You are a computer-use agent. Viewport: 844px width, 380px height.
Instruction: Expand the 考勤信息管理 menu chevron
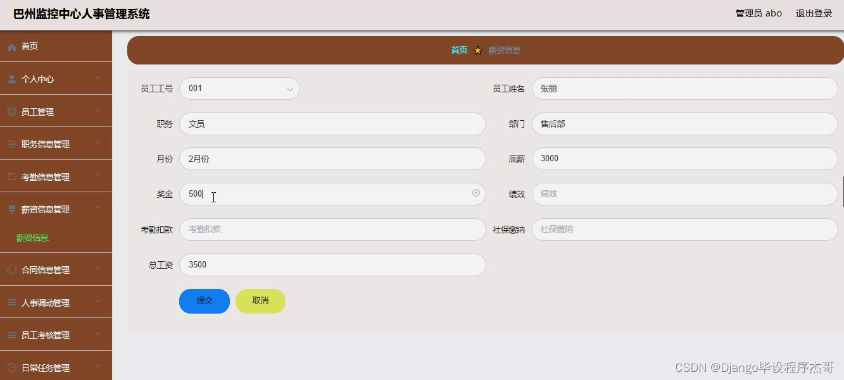point(98,176)
